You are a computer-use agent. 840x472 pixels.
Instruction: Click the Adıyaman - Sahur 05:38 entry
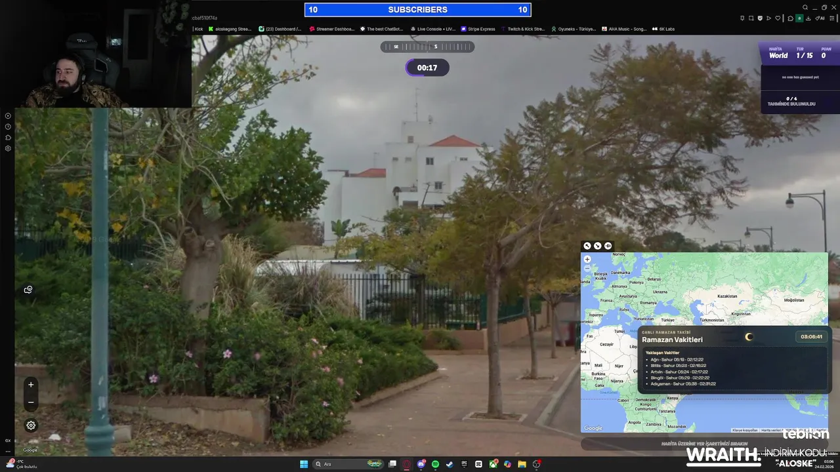click(x=682, y=383)
